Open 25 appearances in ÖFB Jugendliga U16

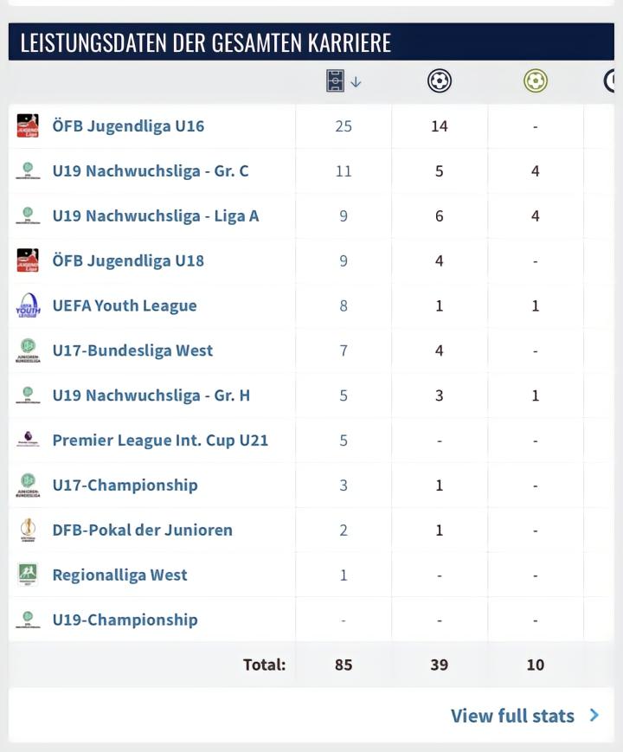tap(344, 126)
